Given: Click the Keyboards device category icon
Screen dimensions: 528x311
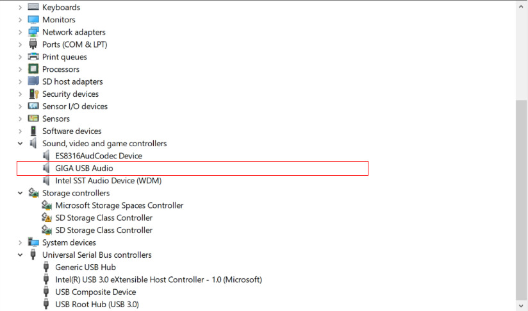Looking at the screenshot, I should pyautogui.click(x=33, y=8).
